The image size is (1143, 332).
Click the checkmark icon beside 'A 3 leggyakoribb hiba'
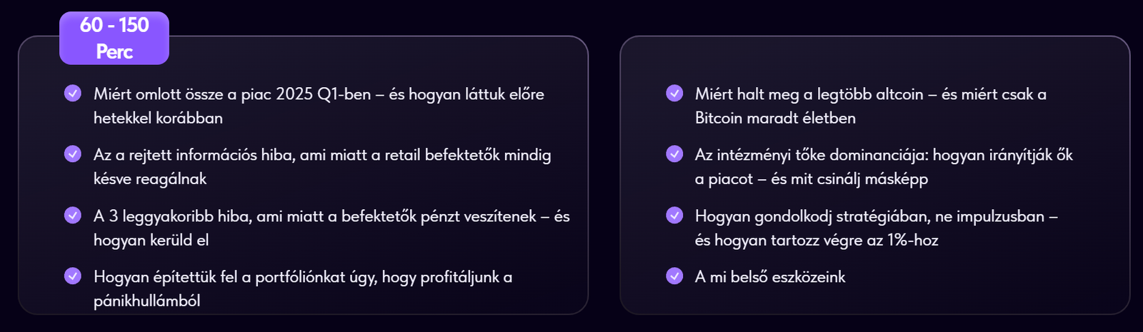tap(73, 215)
